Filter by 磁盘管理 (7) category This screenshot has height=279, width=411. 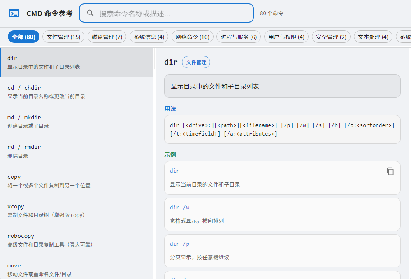tap(107, 37)
